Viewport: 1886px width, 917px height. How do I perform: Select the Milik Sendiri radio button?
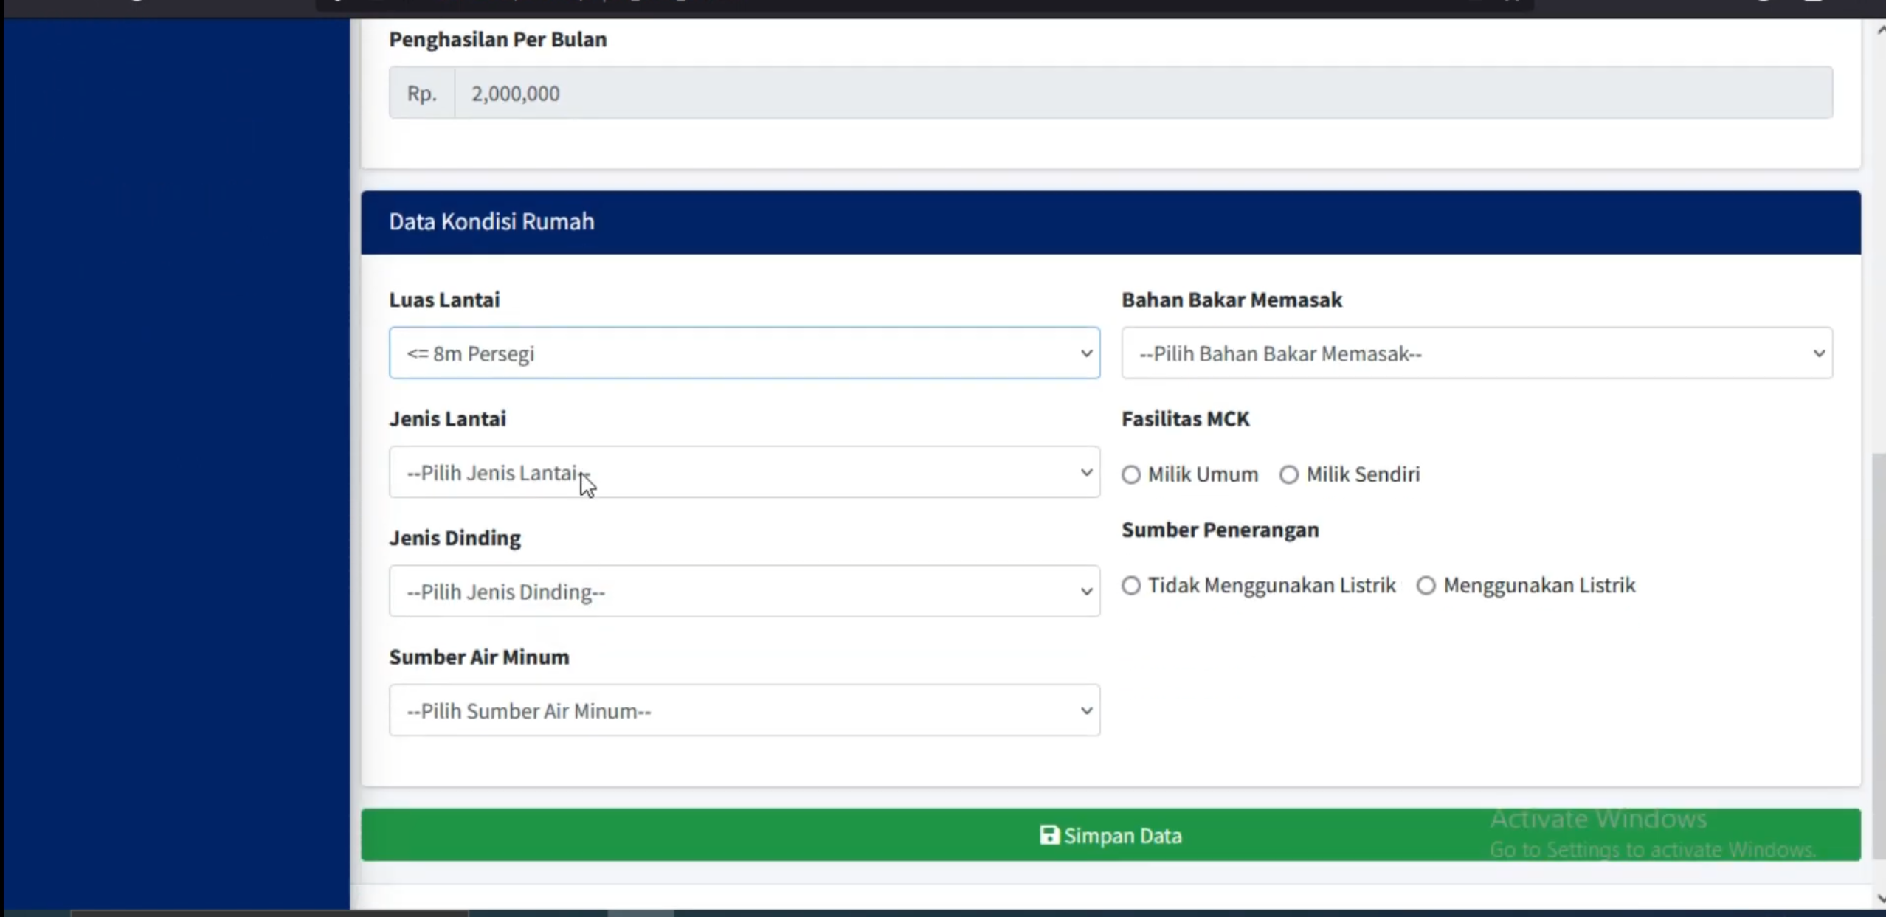(x=1289, y=474)
